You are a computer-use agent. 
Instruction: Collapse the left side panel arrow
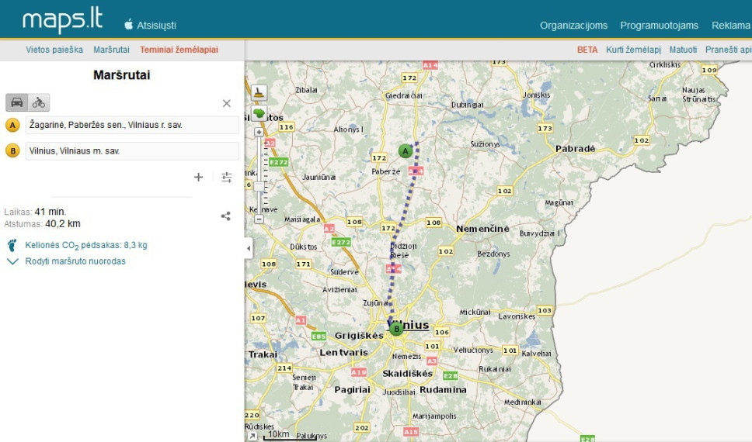[x=248, y=248]
